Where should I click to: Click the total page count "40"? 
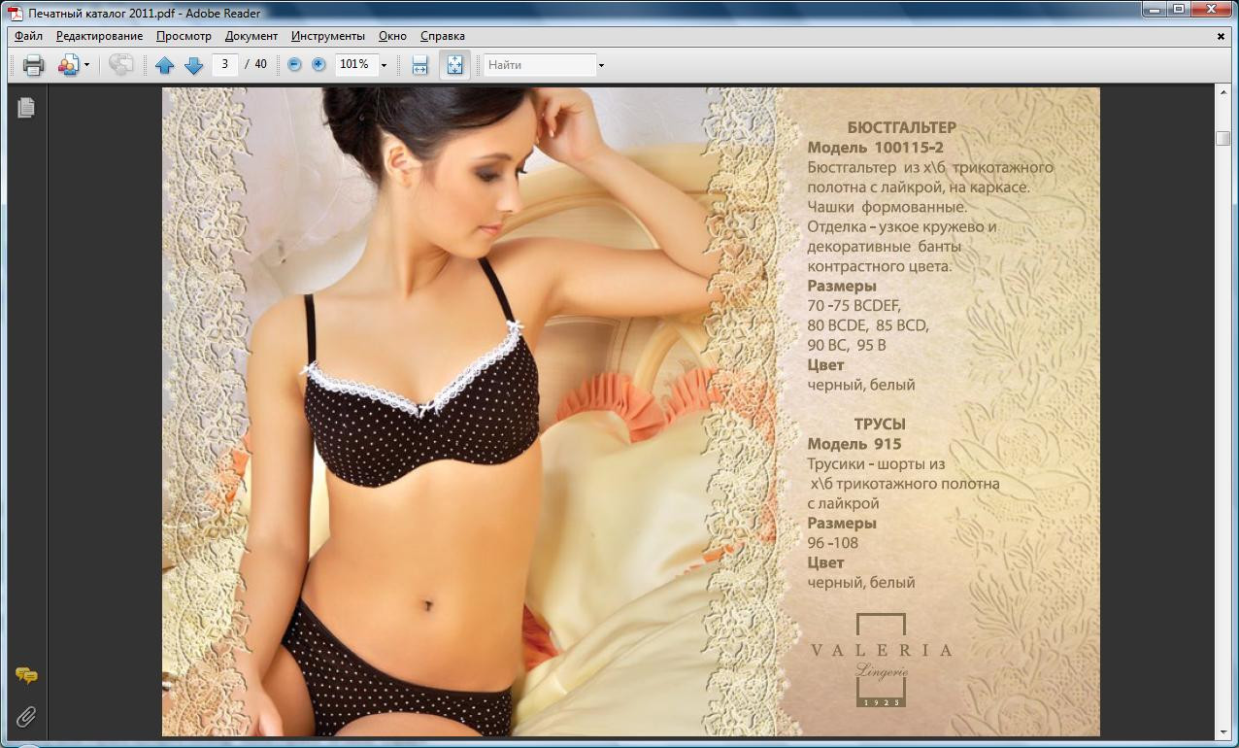(260, 64)
